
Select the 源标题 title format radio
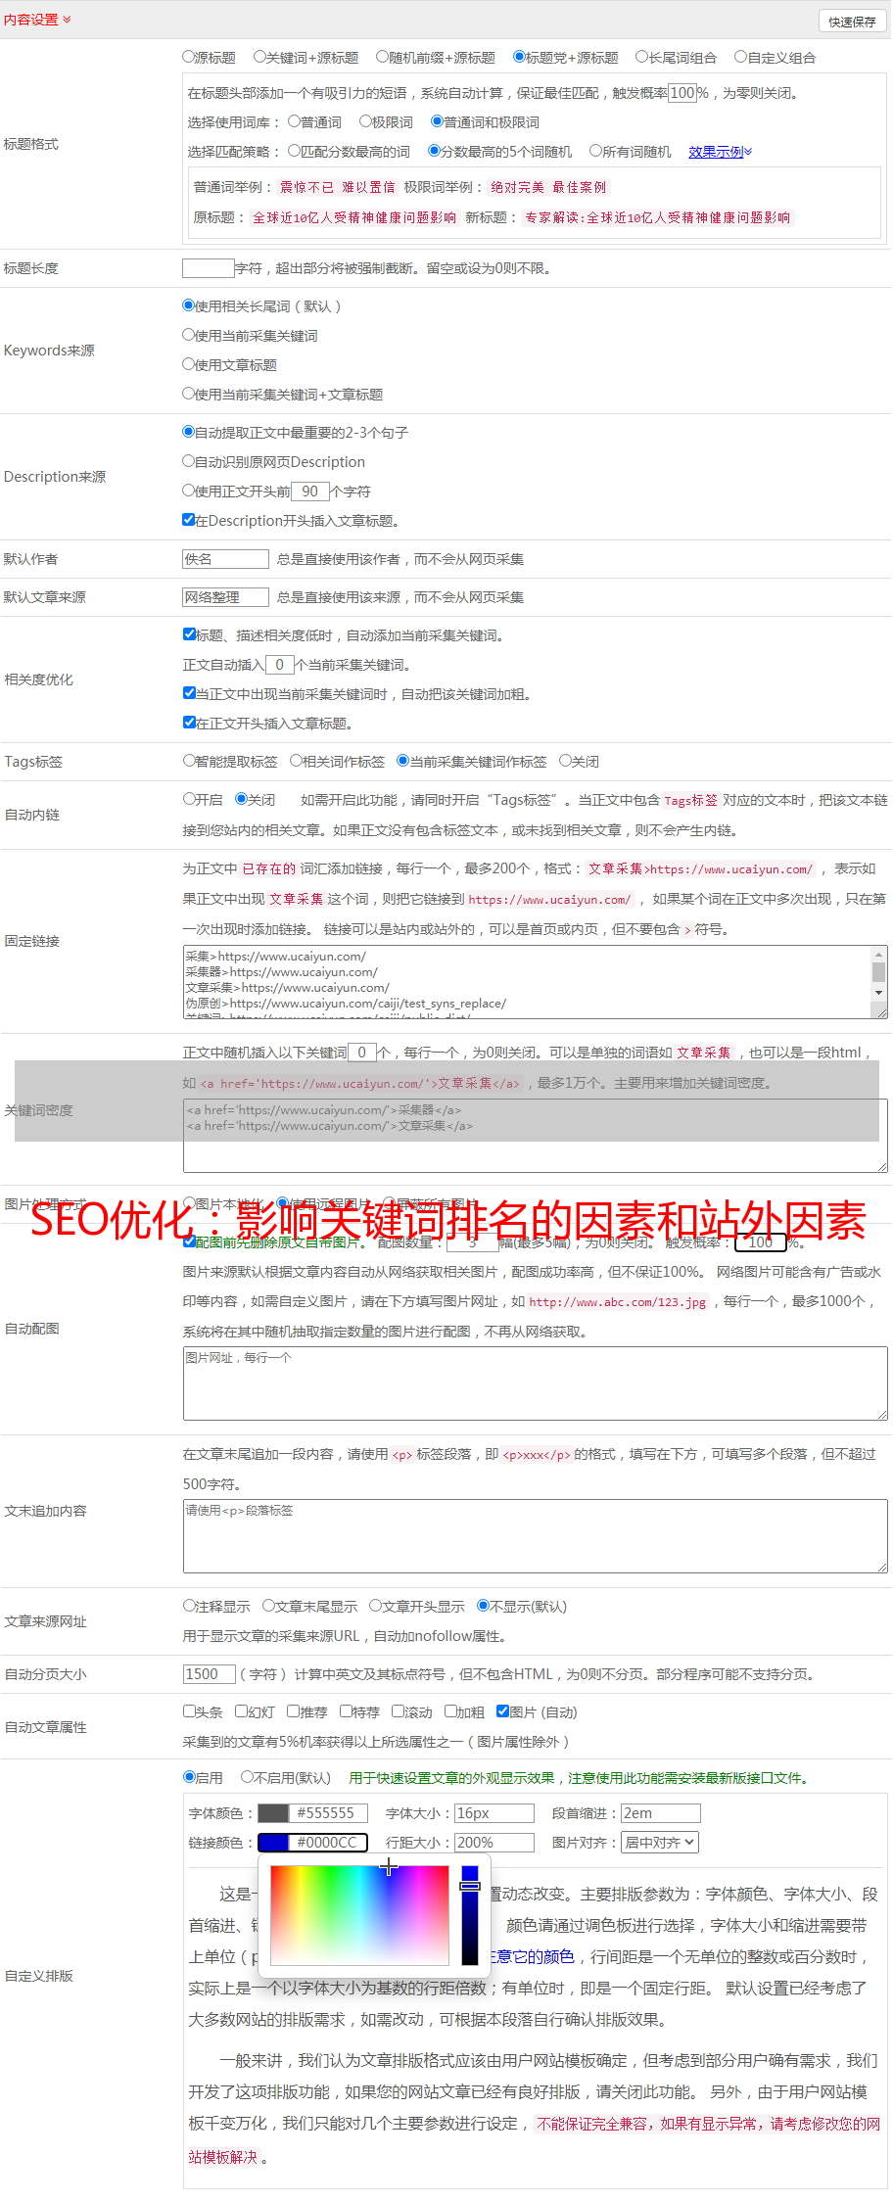tap(189, 57)
